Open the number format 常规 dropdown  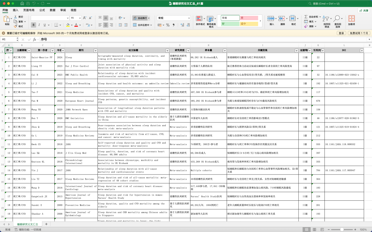coord(189,18)
